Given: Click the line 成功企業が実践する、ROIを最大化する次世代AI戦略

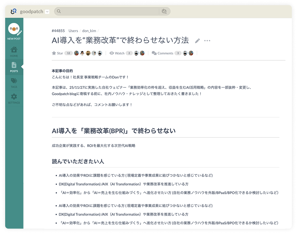Looking at the screenshot, I should 94,146.
